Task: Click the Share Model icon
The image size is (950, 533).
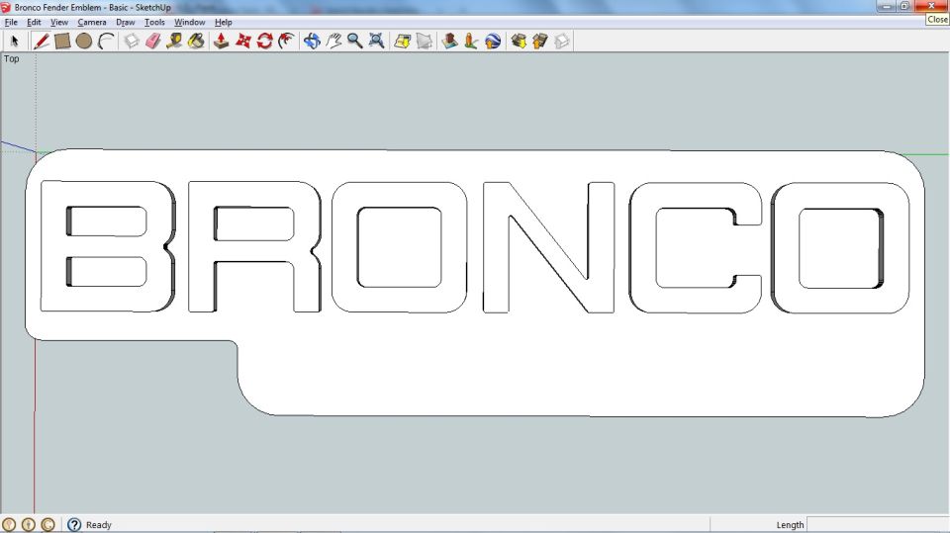Action: pos(540,42)
